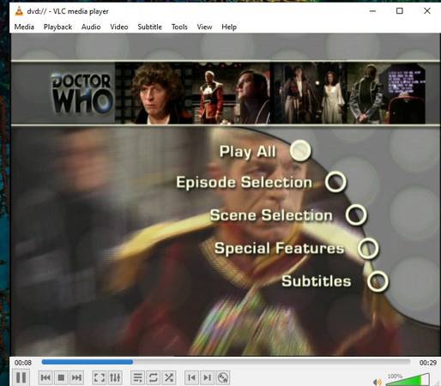Viewport: 441px width, 386px height.
Task: Toggle loop repeat mode
Action: [x=153, y=378]
